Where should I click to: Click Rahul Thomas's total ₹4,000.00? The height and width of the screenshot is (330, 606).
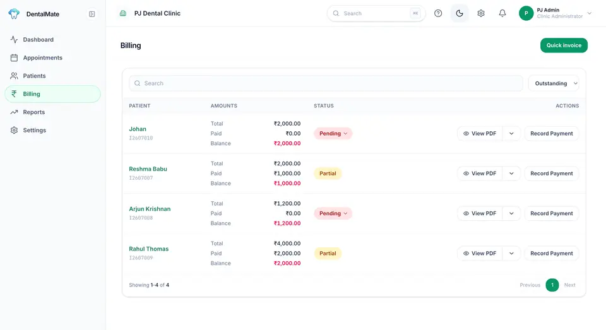coord(287,244)
